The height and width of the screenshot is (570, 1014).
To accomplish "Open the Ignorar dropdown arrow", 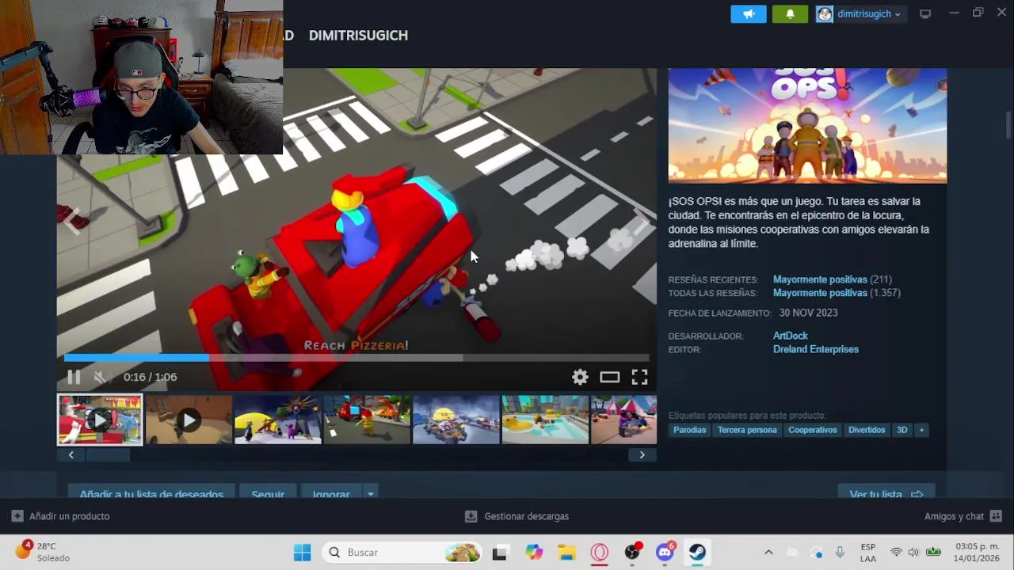I will point(370,492).
